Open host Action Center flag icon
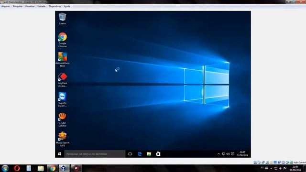This screenshot has width=306, height=172. coord(285,168)
